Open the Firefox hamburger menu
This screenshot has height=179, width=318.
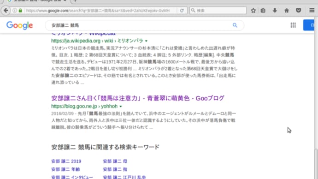[x=312, y=10]
